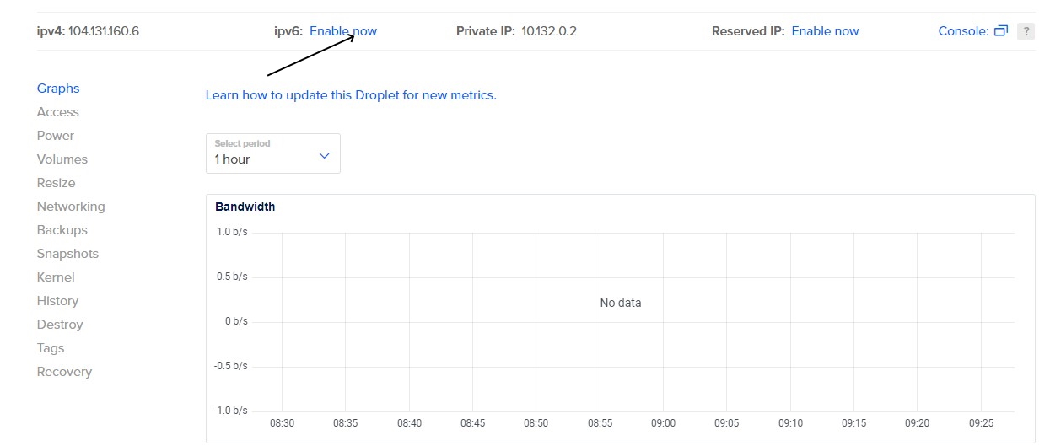Show the History section
The image size is (1050, 446).
tap(57, 301)
